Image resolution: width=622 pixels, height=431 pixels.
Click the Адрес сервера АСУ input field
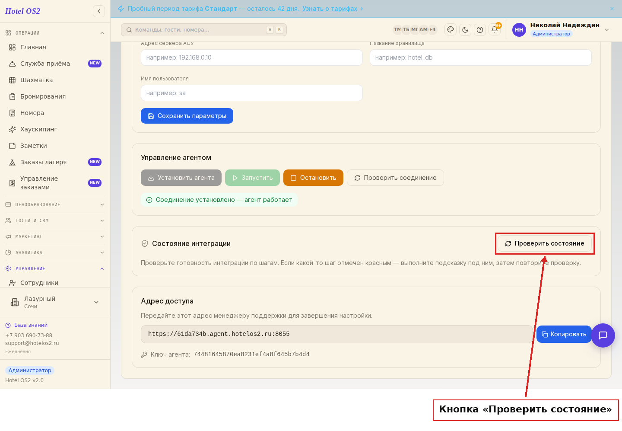(251, 57)
